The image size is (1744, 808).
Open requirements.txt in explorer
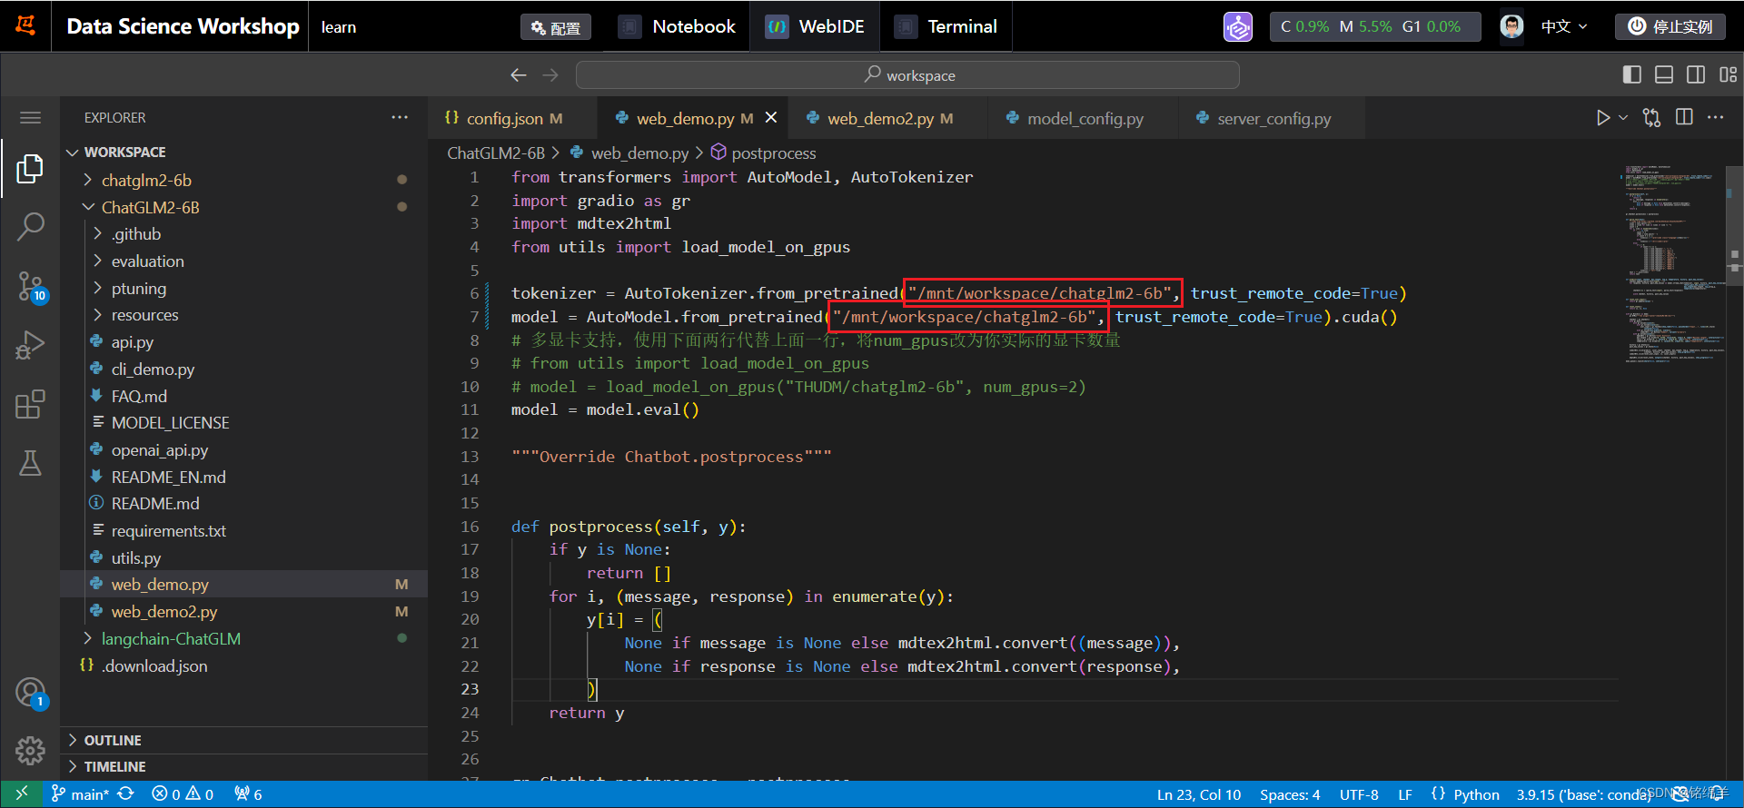[x=243, y=530]
